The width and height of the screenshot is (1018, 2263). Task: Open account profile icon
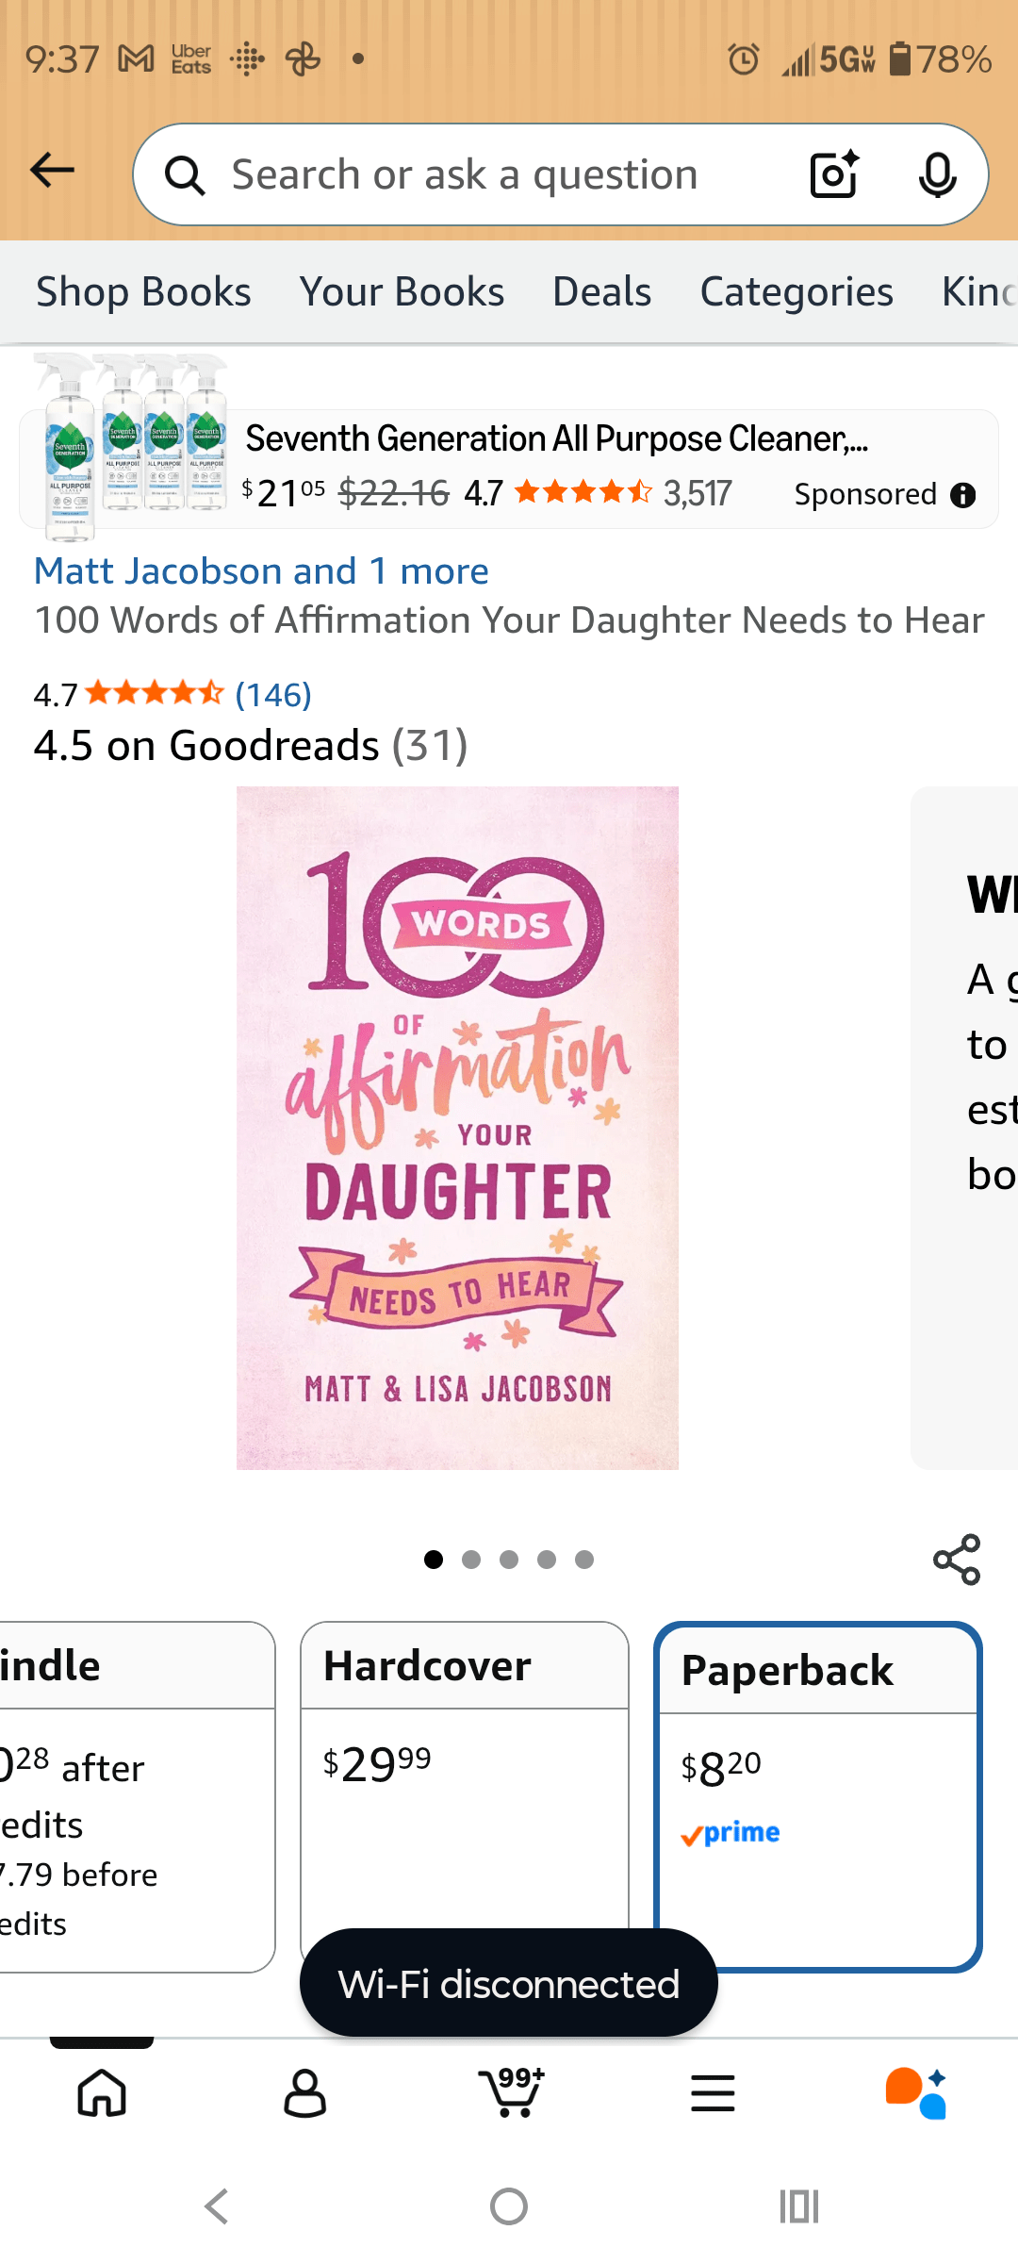tap(305, 2093)
